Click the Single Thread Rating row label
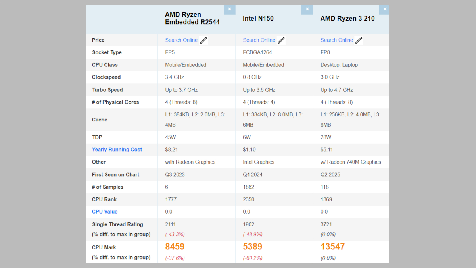Viewport: 476px width, 268px height. point(117,224)
